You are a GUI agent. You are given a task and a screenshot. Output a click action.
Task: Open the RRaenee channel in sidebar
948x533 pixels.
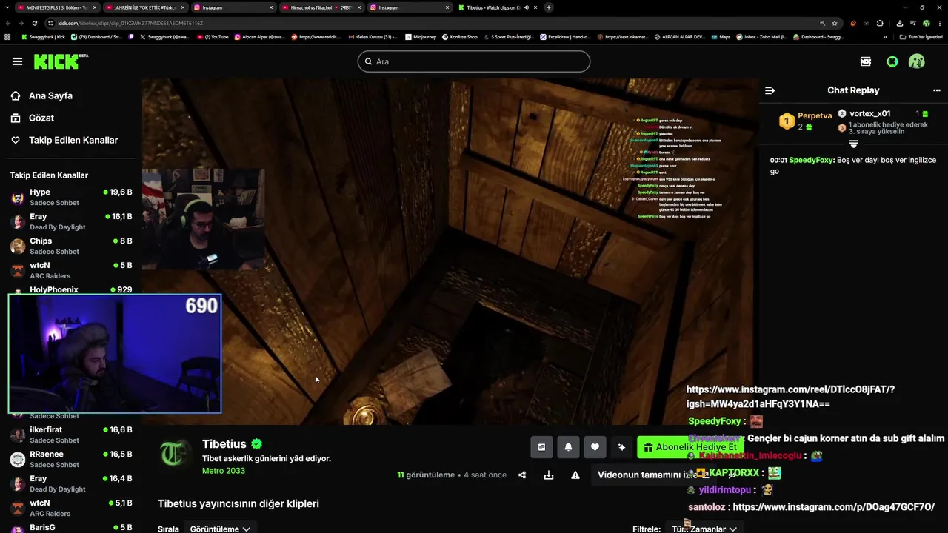pos(71,459)
